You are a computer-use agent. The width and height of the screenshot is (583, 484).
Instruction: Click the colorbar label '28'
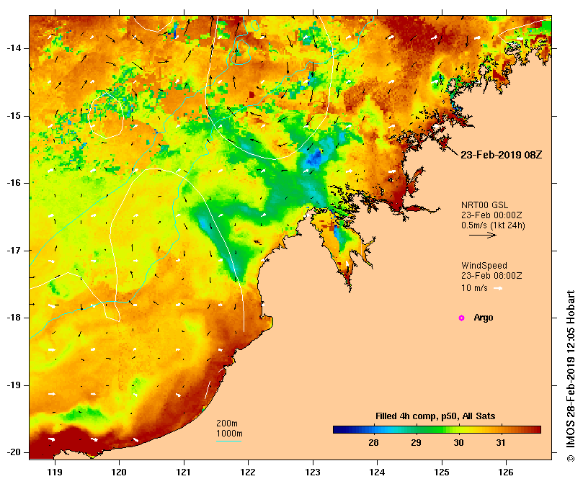(x=373, y=443)
